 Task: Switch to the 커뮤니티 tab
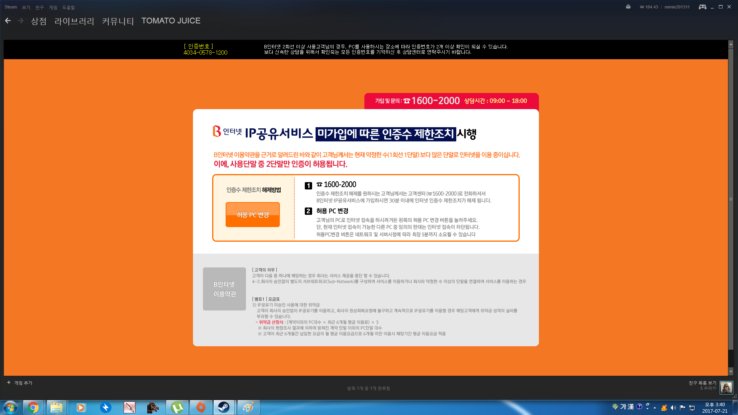(x=118, y=21)
